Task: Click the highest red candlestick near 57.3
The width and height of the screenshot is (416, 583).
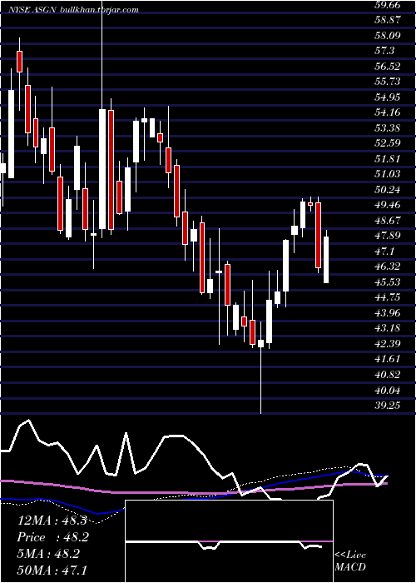Action: (x=19, y=62)
